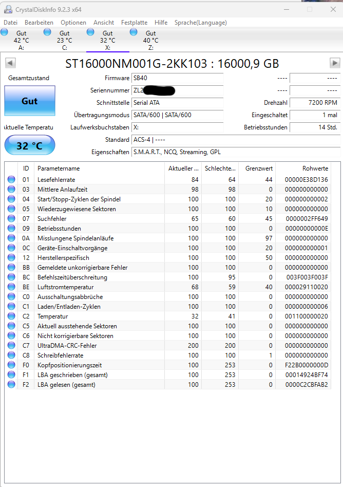
Task: Open the Datei menu
Action: (11, 23)
